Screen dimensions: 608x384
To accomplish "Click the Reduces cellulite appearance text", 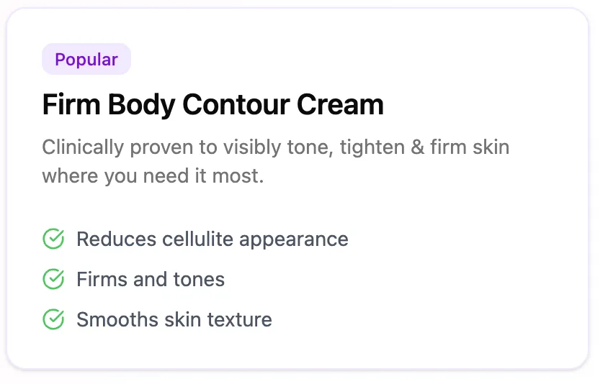I will click(x=213, y=239).
